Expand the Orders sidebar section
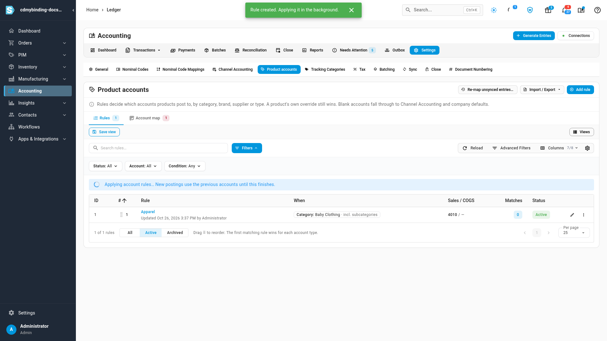Screen dimensions: 607x341 [x=38, y=43]
